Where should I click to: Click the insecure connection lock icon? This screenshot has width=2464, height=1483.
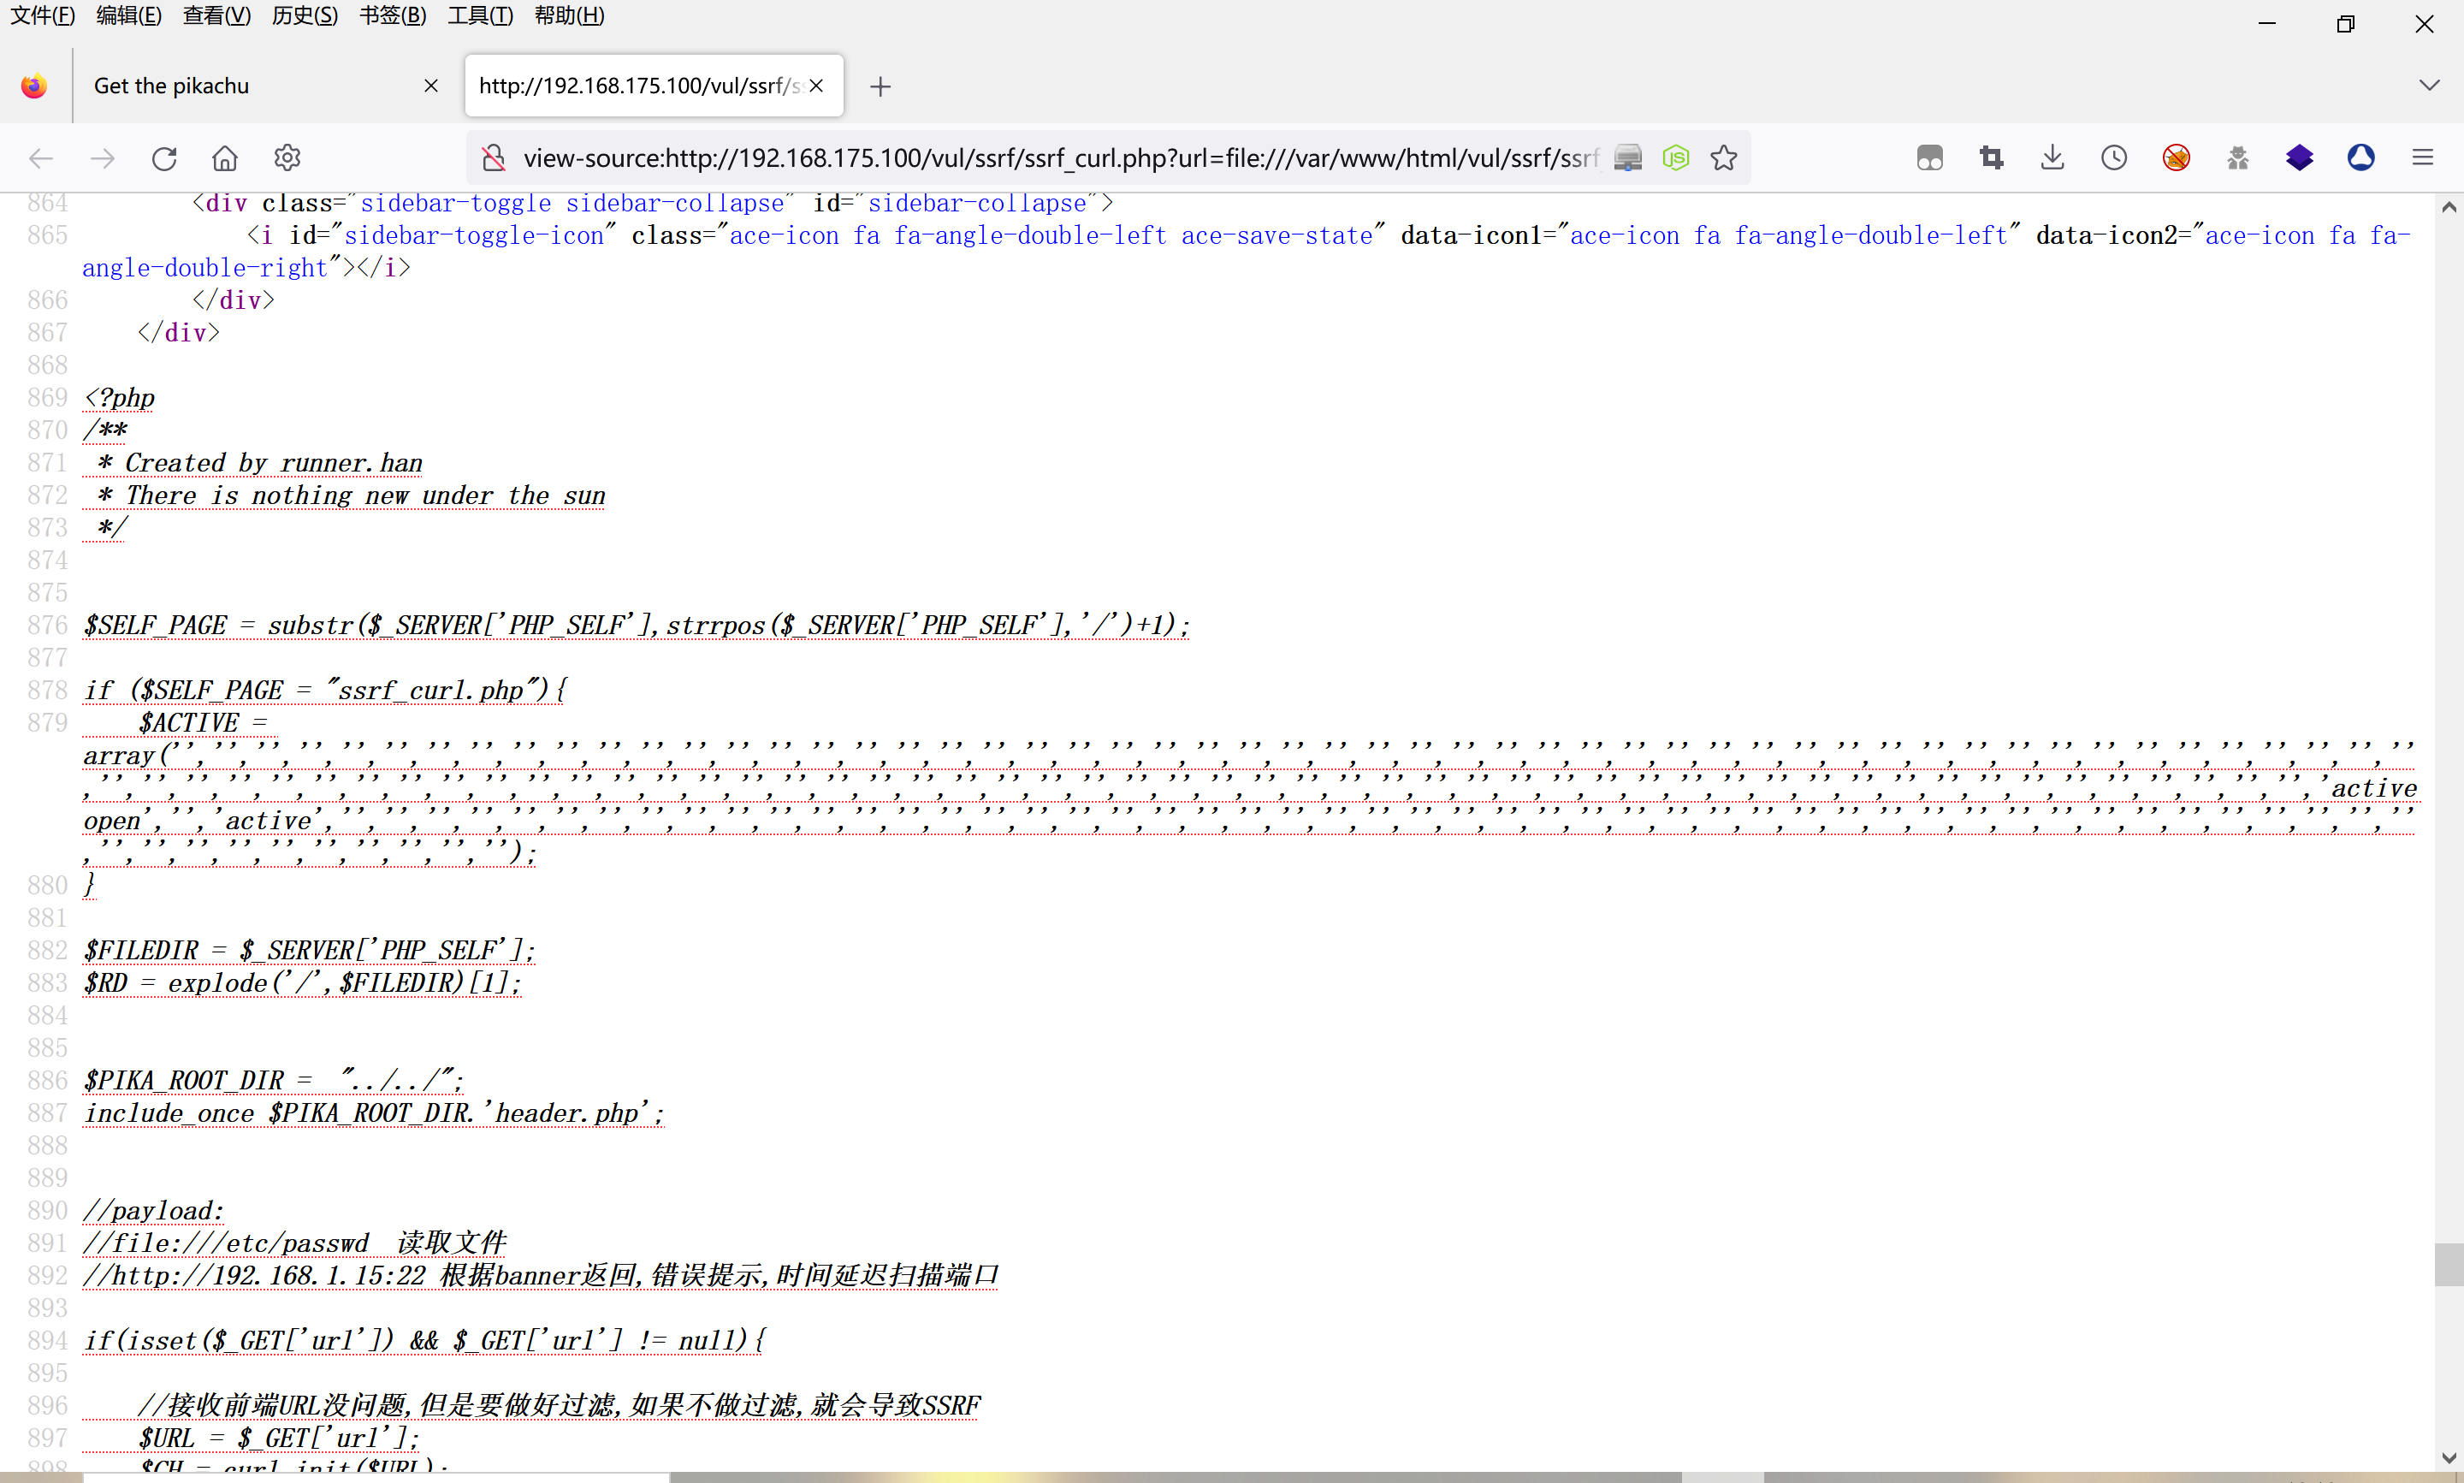click(x=494, y=158)
